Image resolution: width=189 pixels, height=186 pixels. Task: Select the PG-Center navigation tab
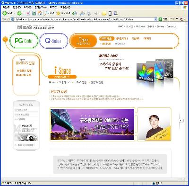24,41
